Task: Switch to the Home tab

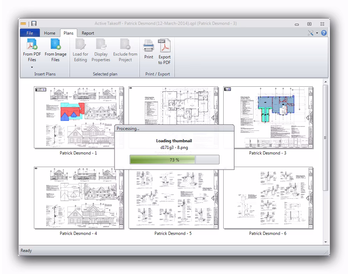Action: 50,33
